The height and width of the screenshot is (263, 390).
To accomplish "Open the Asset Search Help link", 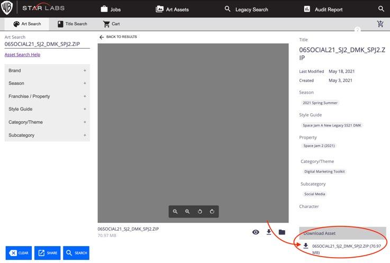I will point(22,55).
